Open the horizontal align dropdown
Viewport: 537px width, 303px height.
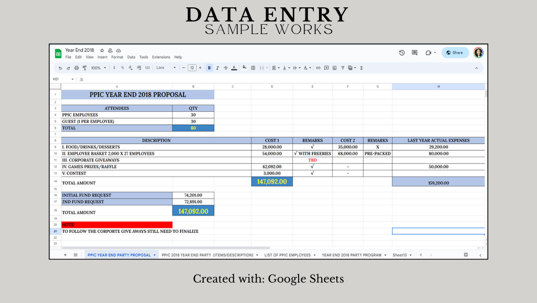(276, 68)
